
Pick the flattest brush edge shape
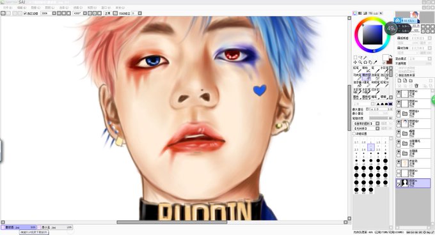pos(391,104)
